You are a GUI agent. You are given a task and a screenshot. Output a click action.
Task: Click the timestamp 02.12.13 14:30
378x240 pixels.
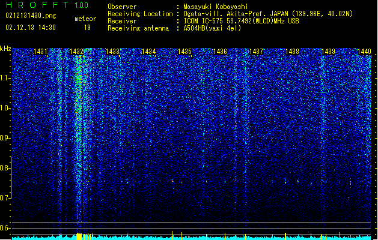pyautogui.click(x=31, y=28)
